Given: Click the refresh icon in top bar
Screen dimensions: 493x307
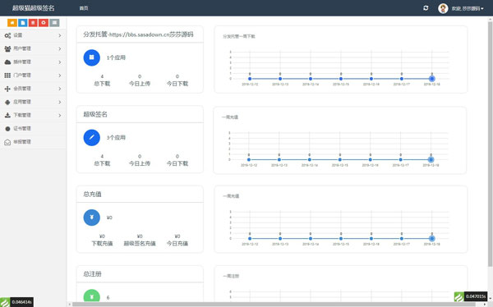Looking at the screenshot, I should (426, 8).
